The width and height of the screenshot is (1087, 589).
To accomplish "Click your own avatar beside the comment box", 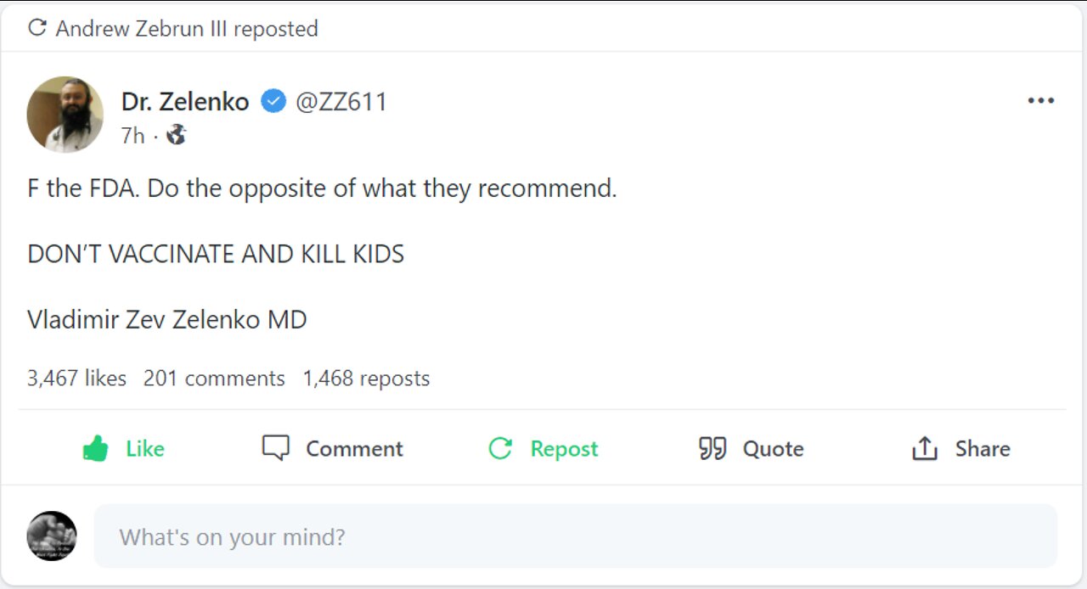I will 52,536.
